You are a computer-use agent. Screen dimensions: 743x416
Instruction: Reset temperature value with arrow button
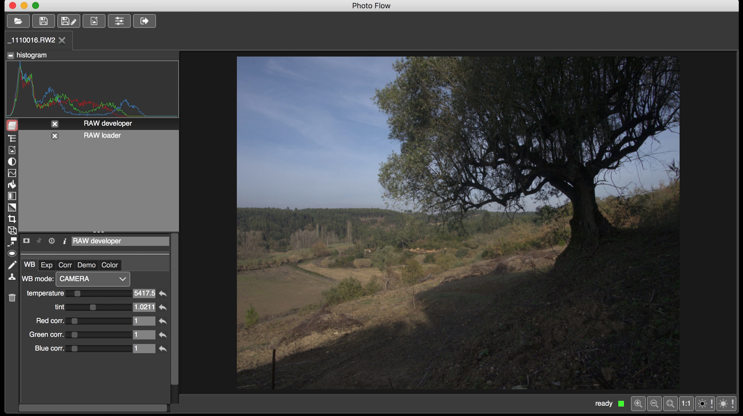(x=163, y=294)
